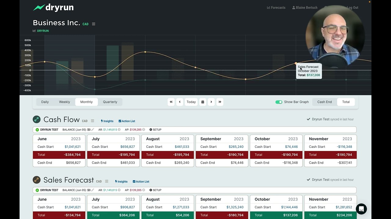Screen dimensions: 391x219
Task: Click the DRYRUN chart link under Business Inc.
Action: pos(41,31)
